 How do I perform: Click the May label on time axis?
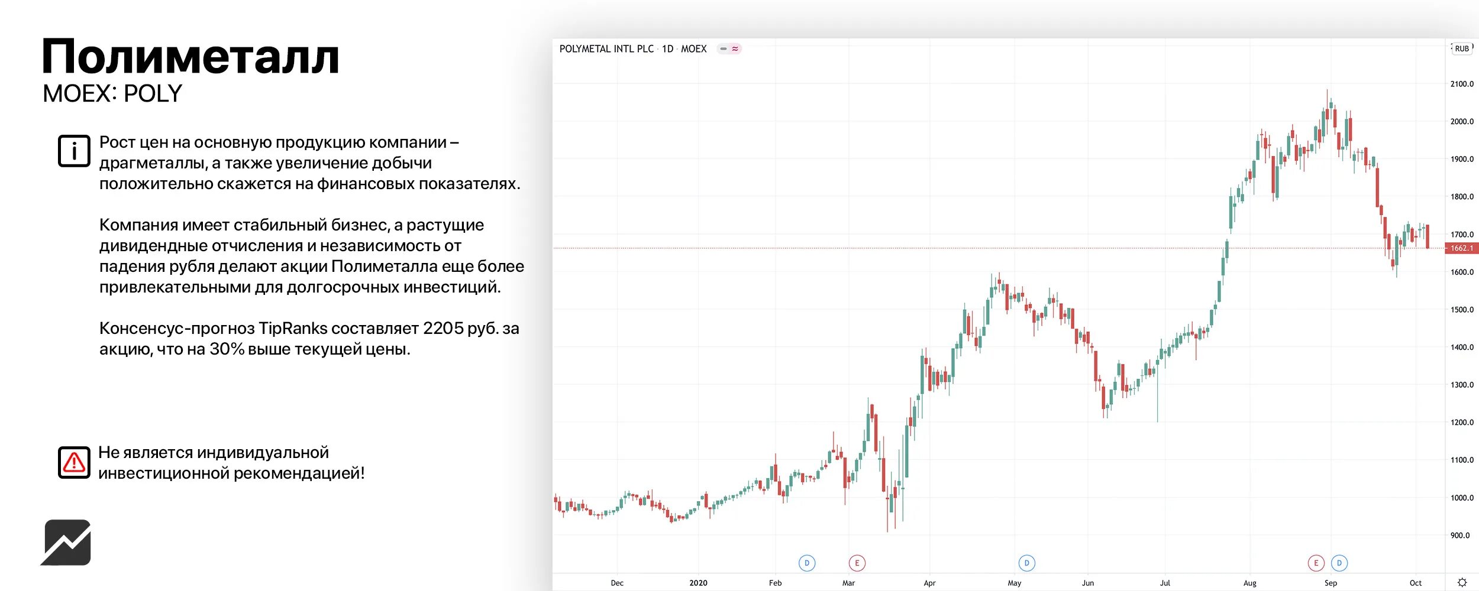coord(1015,583)
